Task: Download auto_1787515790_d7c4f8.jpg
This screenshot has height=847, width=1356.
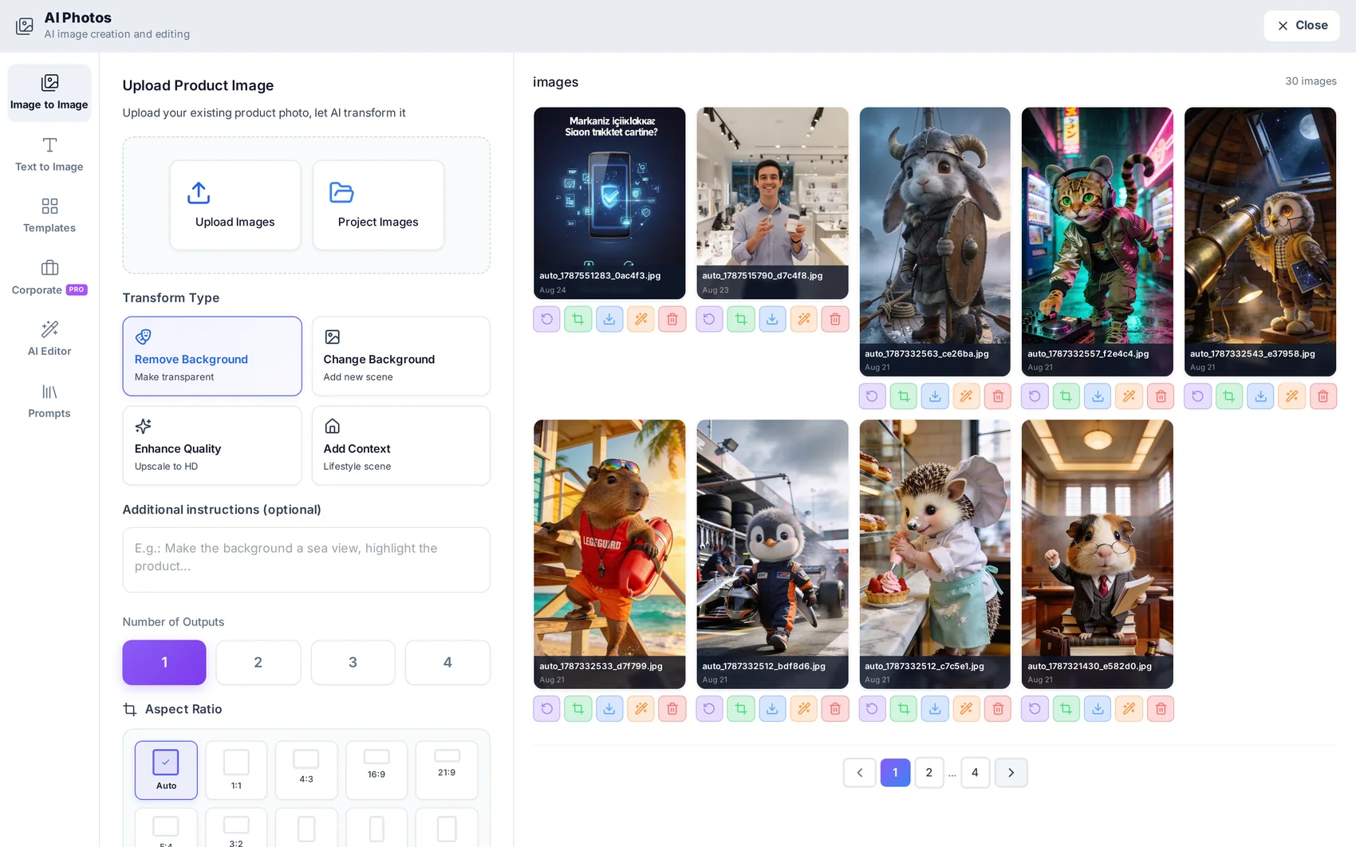Action: click(x=772, y=319)
